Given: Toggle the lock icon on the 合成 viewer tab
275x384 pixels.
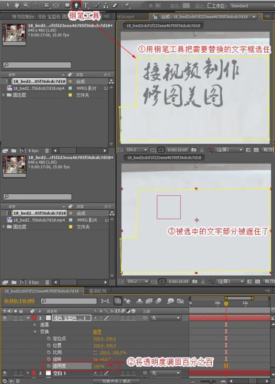Looking at the screenshot, I should pyautogui.click(x=154, y=17).
